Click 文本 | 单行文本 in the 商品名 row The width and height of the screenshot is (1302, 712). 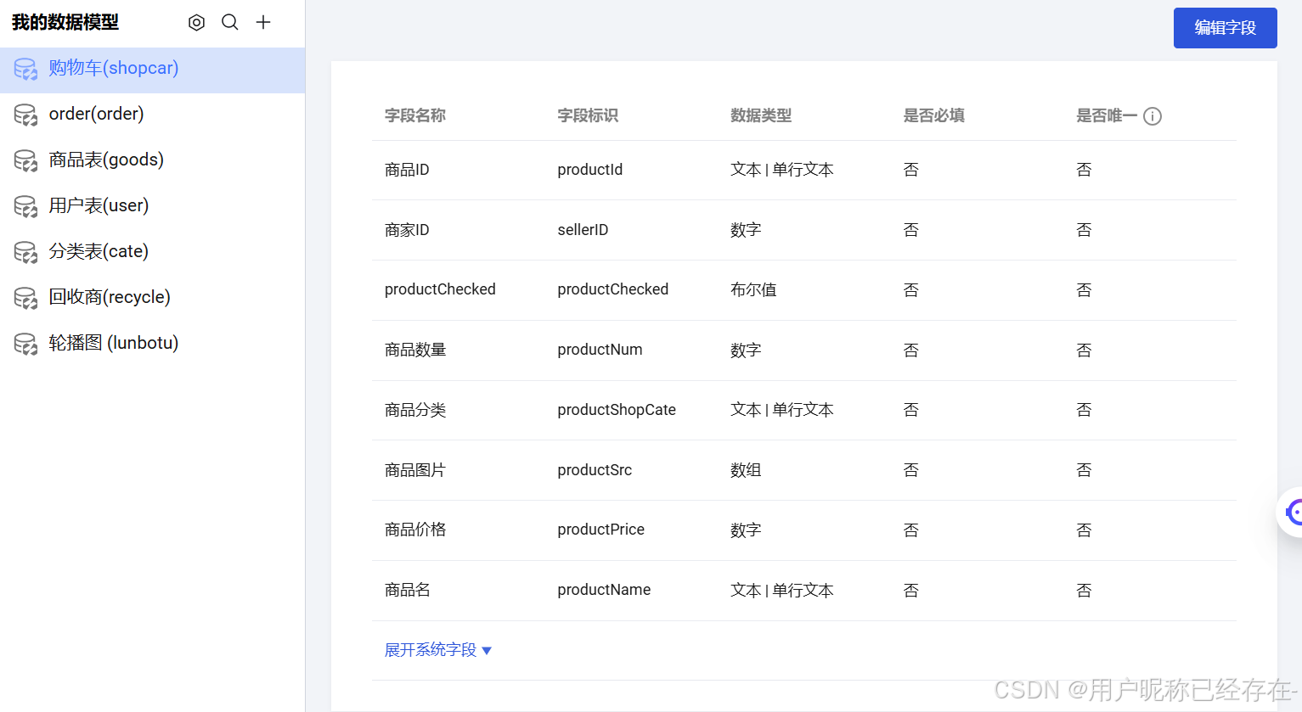(782, 590)
